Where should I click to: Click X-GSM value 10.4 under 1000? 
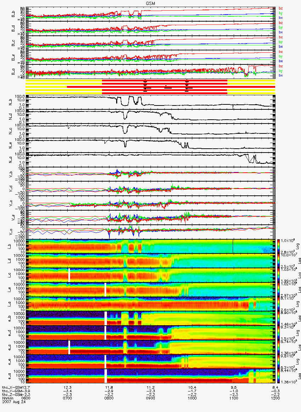click(192, 388)
